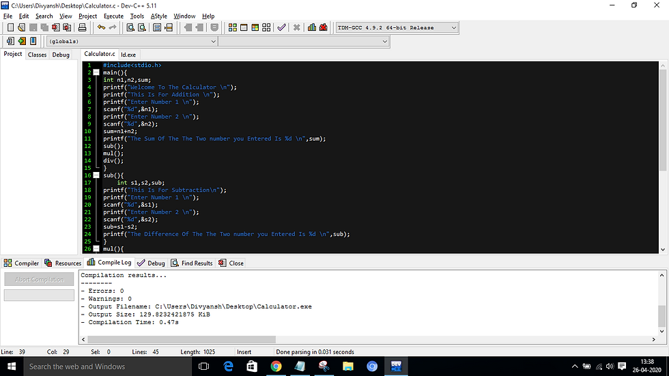The height and width of the screenshot is (376, 669).
Task: Collapse the mul() function fold marker
Action: click(96, 248)
